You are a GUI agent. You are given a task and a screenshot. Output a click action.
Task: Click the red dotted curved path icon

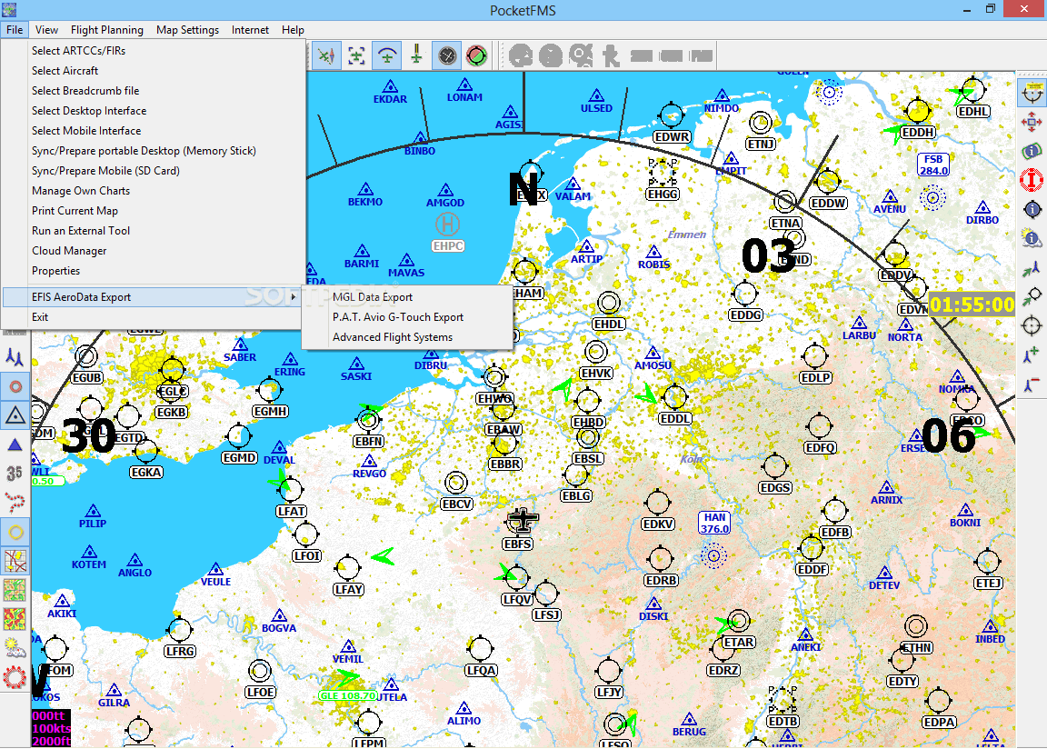[x=15, y=502]
